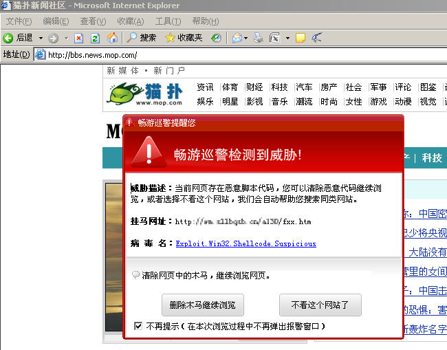
Task: Click the Exploit.Win32.Shellcode.Suspicious virus name link
Action: coord(246,243)
